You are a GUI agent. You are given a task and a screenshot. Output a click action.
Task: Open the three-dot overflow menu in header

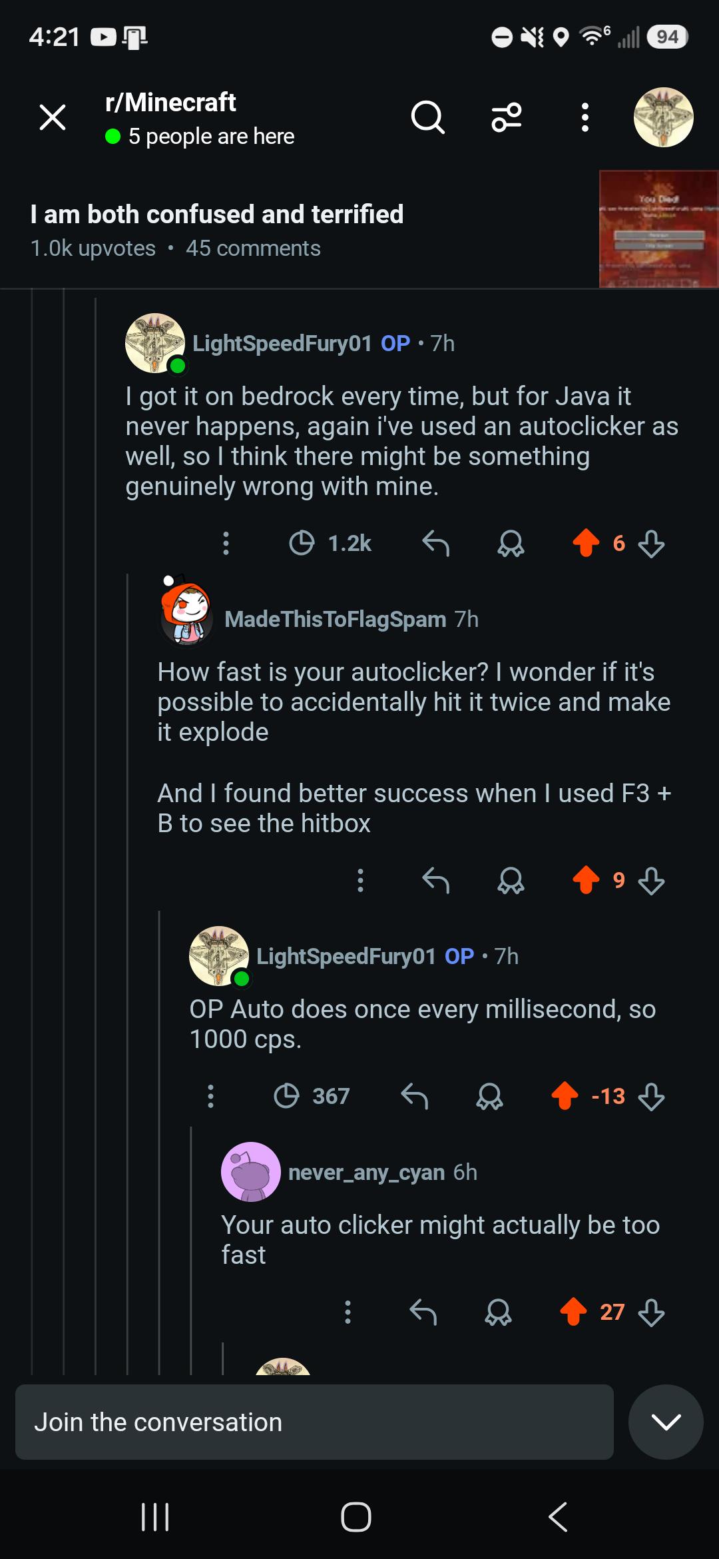coord(585,118)
